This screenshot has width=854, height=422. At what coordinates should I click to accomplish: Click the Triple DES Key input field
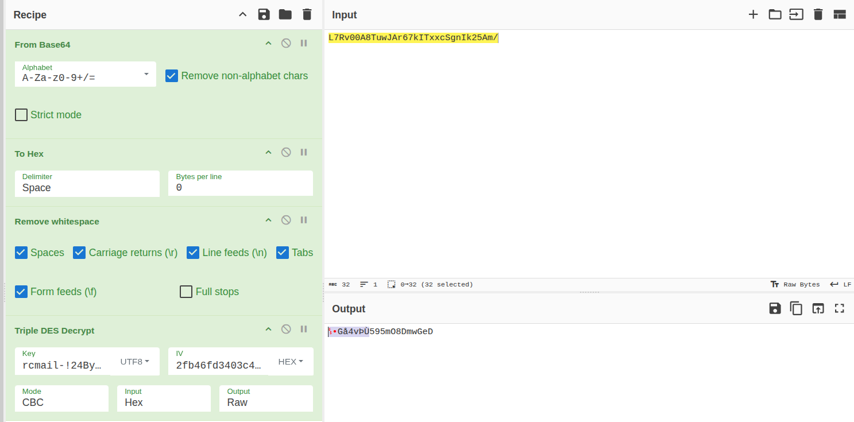point(63,365)
